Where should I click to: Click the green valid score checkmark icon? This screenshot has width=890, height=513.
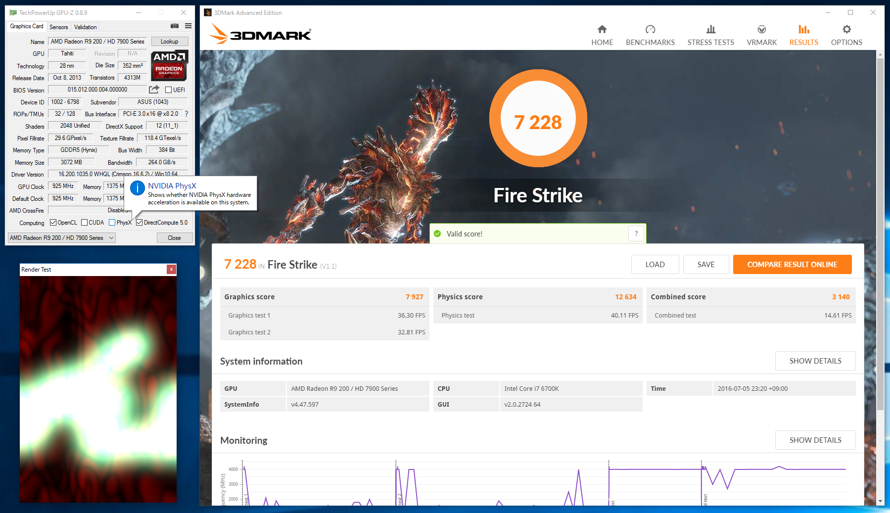pos(437,234)
